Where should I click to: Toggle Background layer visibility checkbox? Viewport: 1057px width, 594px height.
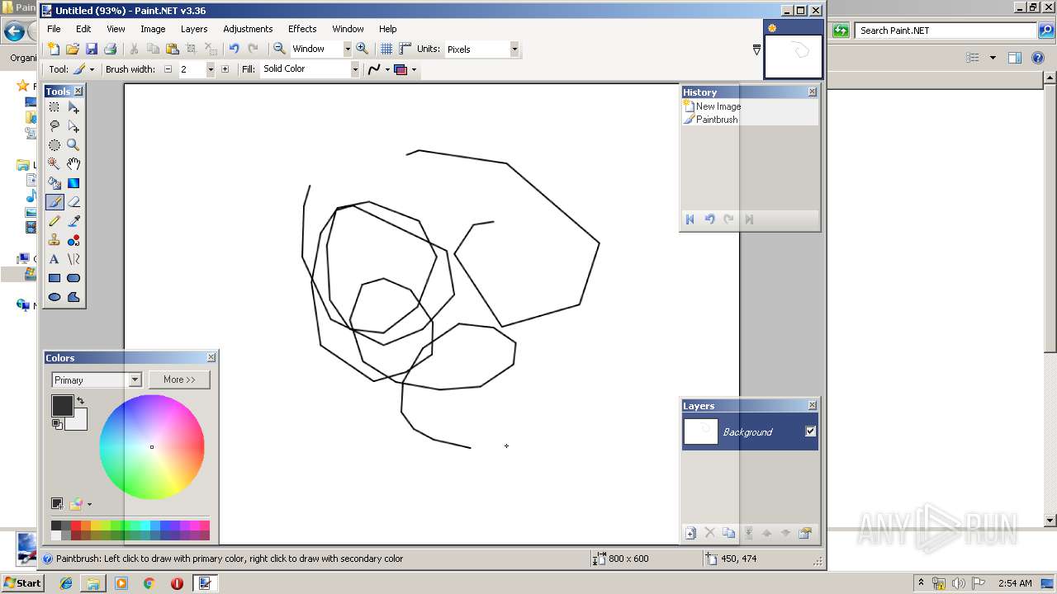click(x=810, y=431)
